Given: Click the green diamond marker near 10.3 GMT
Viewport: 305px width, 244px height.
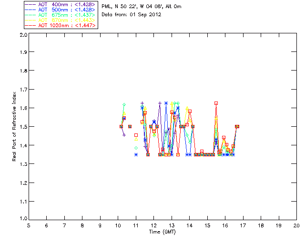Looking at the screenshot, I should click(124, 104).
